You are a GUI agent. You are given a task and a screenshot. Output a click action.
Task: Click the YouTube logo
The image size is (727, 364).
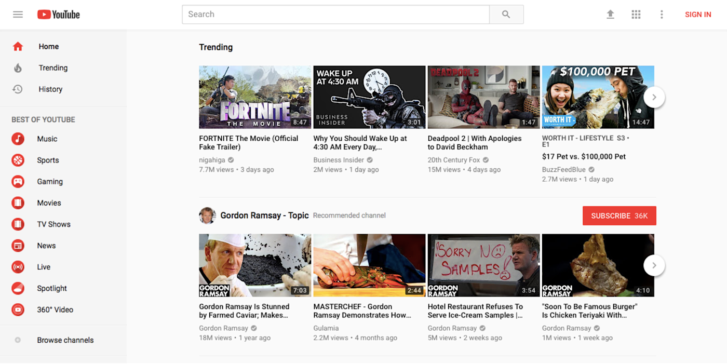(59, 15)
